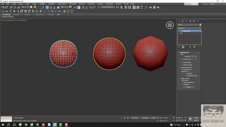Open the selection filter All dropdown
Viewport: 226px width, 127px height.
[25, 7]
